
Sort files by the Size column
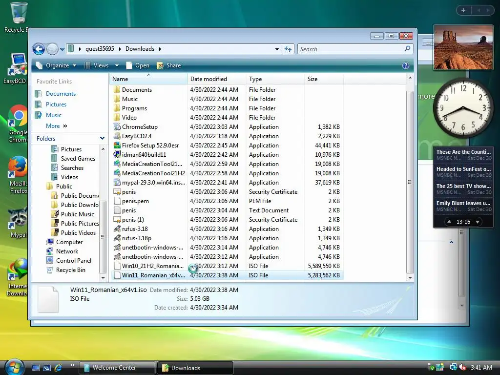click(324, 79)
